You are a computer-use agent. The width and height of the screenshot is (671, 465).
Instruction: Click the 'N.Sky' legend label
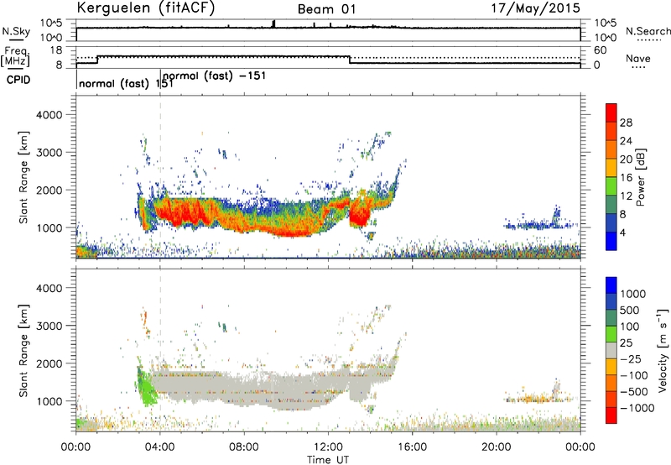[x=16, y=31]
